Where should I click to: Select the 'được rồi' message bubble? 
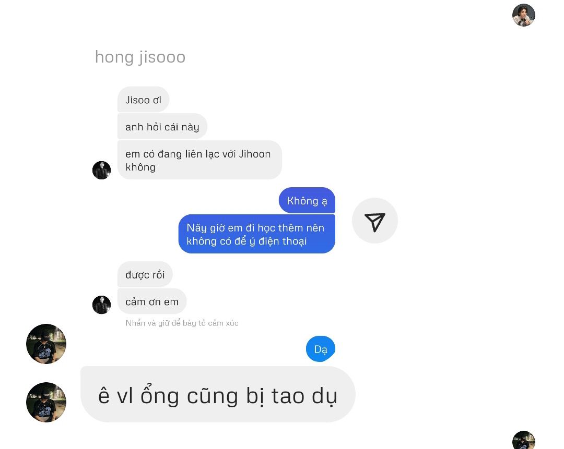pos(145,274)
